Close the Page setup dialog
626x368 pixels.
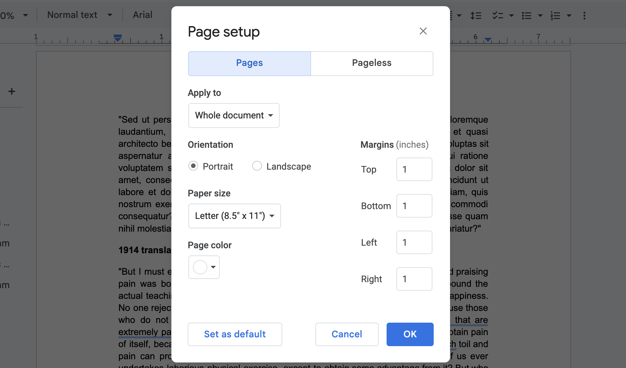[x=423, y=31]
